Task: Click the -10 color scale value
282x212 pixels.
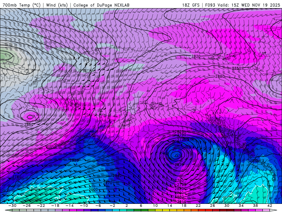Action: (84, 206)
